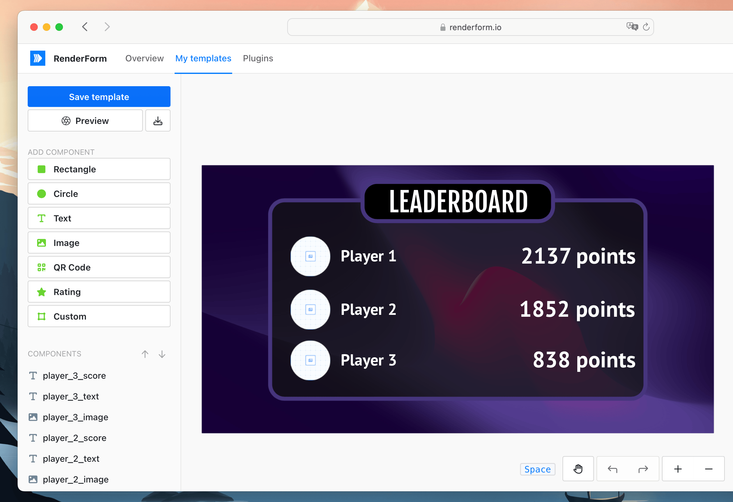Move component up using arrow
The height and width of the screenshot is (502, 733).
click(x=145, y=353)
